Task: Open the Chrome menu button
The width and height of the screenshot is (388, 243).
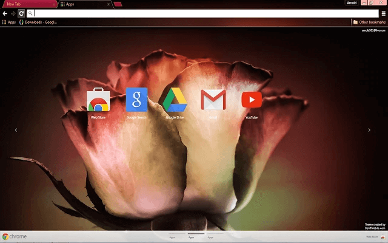Action: pos(383,13)
